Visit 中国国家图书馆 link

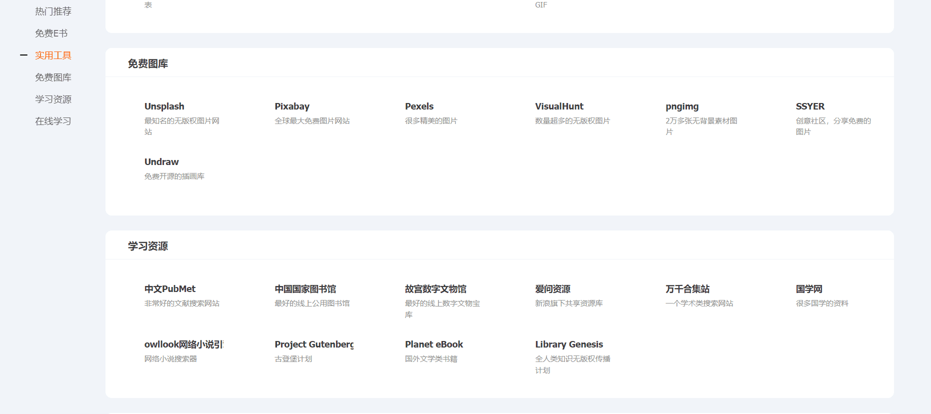click(x=305, y=289)
